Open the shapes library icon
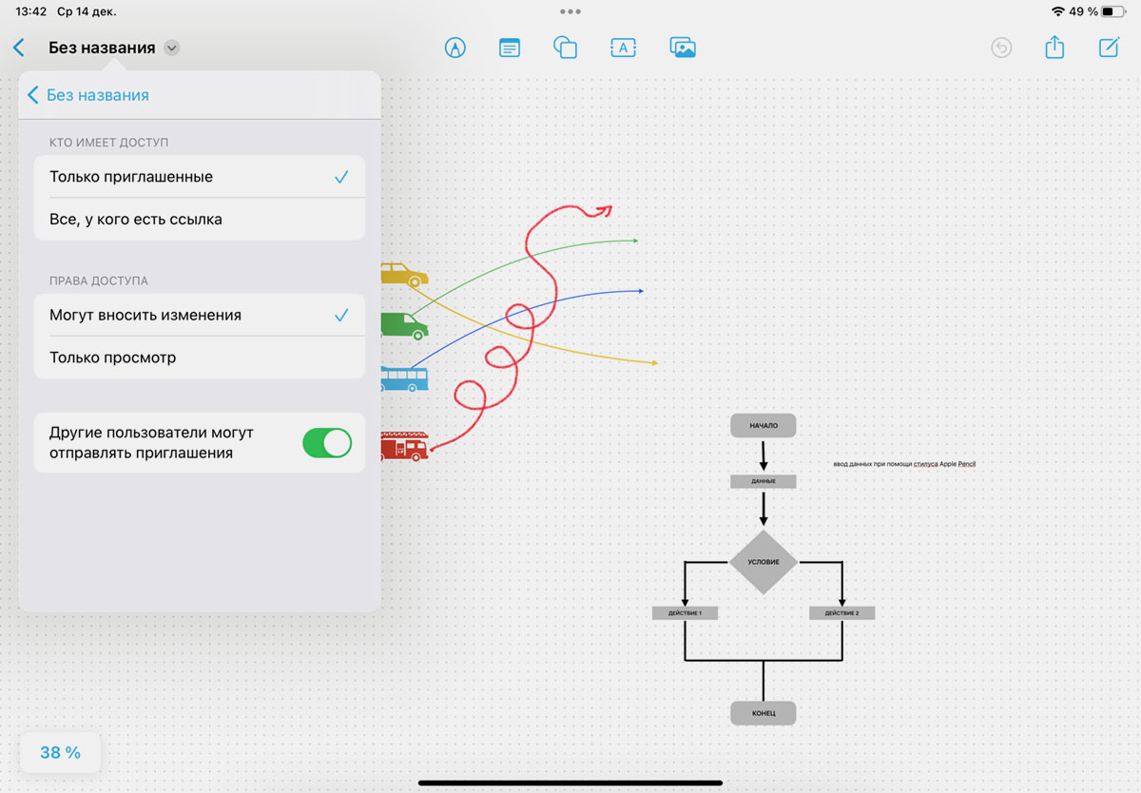 click(x=566, y=48)
